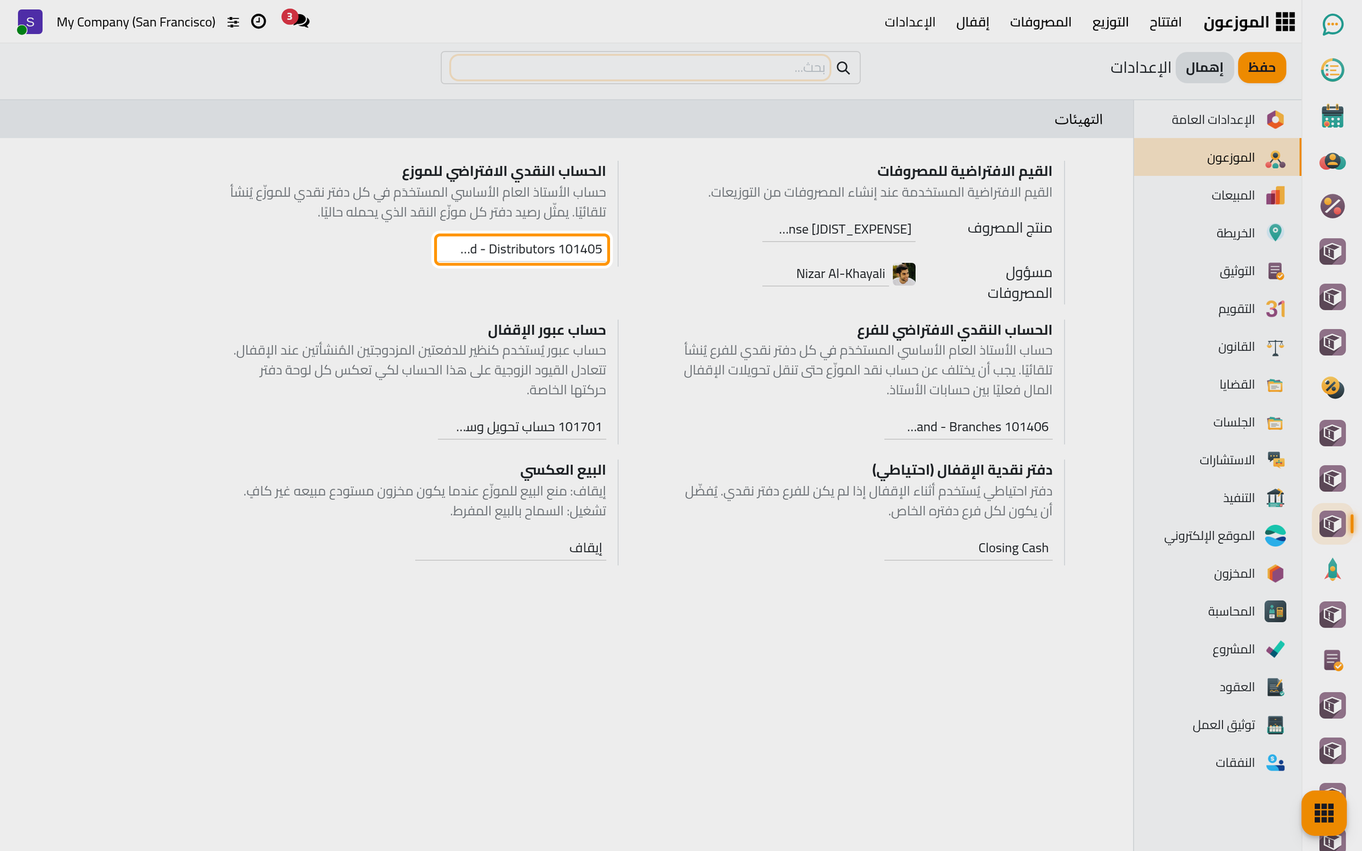
Task: Open the activities clock icon
Action: click(x=259, y=21)
